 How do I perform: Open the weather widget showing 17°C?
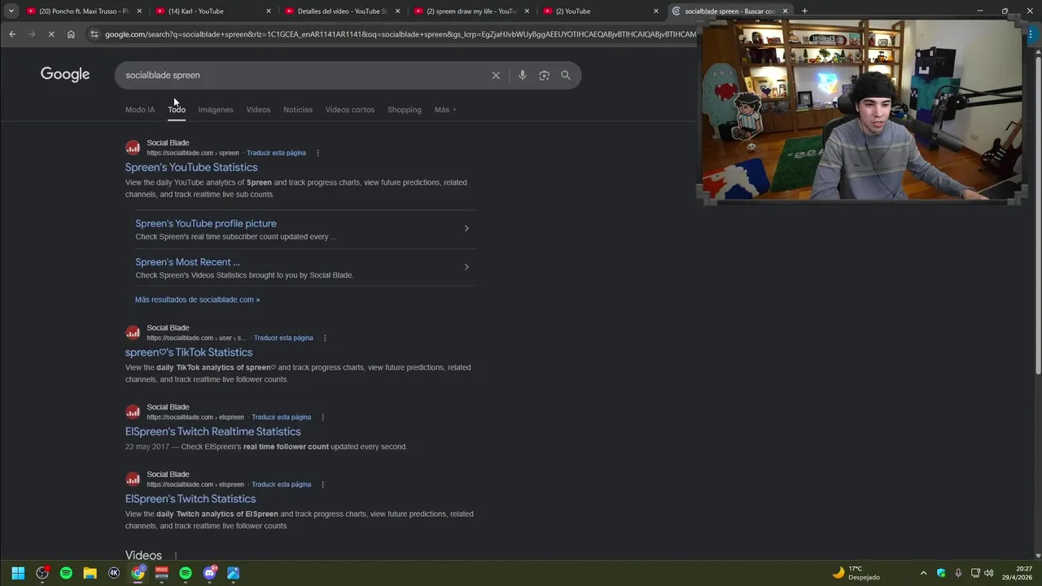(x=856, y=573)
